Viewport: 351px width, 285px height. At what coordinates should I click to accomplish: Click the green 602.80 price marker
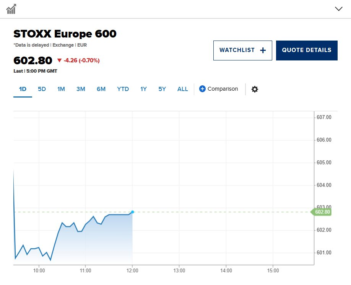coord(322,212)
